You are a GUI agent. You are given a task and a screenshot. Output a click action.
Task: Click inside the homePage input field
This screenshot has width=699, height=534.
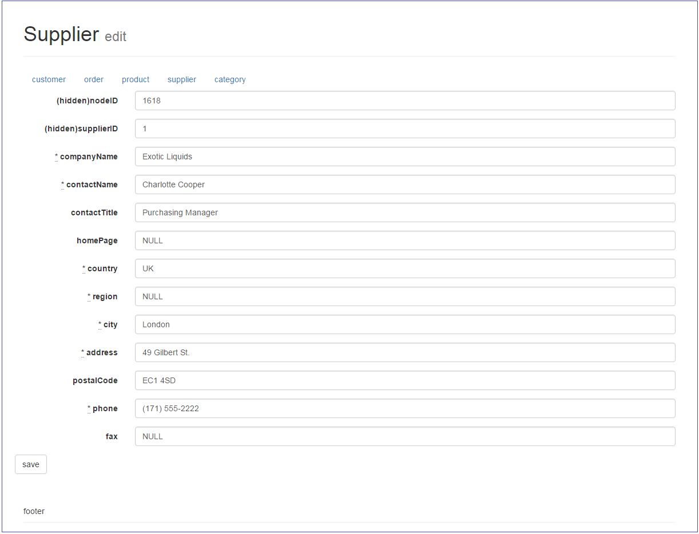point(405,240)
